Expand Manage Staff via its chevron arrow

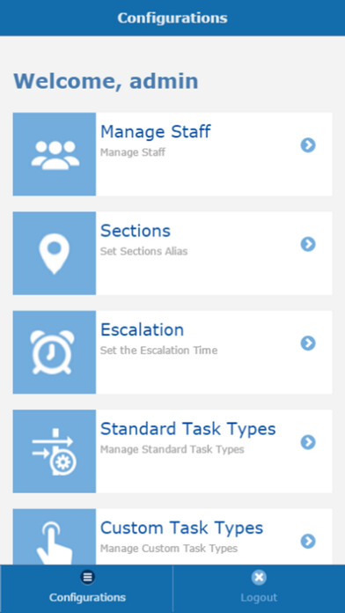click(308, 145)
